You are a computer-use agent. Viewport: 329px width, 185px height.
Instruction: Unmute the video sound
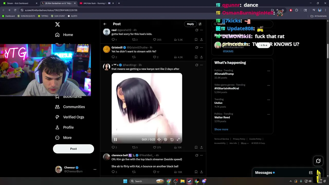click(159, 140)
